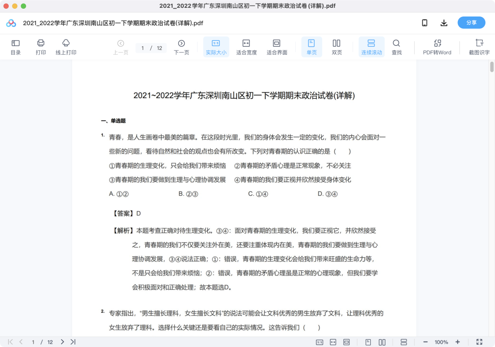Click the download icon in header

(x=444, y=23)
